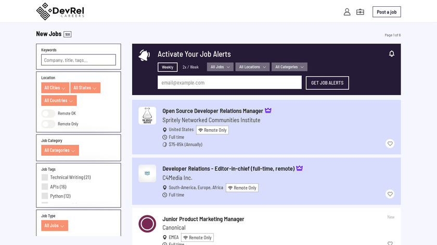
Task: Check the Python (12) tag
Action: [x=45, y=196]
